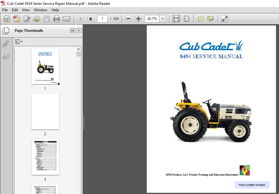Click the 'FORM NUMBER 769-00903' text
This screenshot has width=279, height=194.
coord(252,185)
